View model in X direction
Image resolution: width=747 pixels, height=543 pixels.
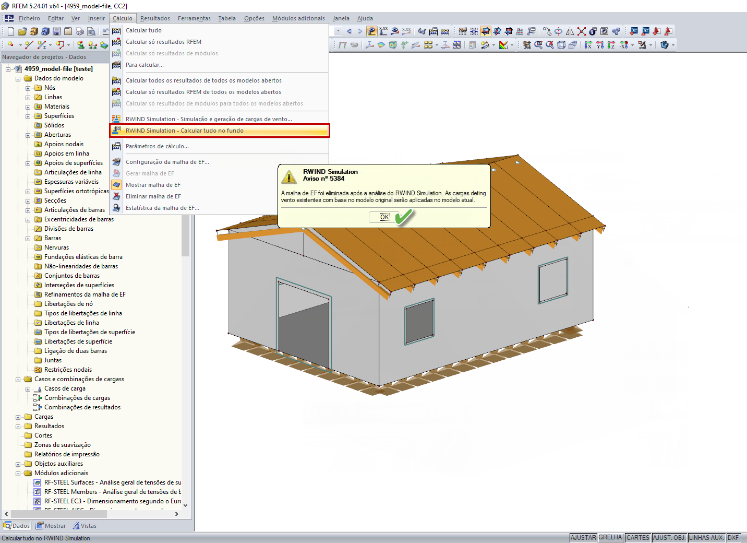point(588,45)
